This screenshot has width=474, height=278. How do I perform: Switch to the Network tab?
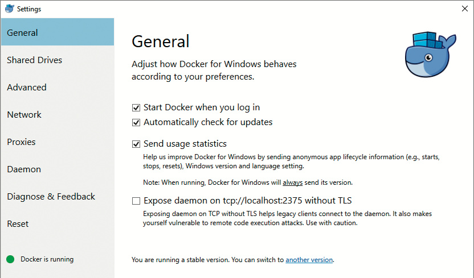pyautogui.click(x=24, y=115)
